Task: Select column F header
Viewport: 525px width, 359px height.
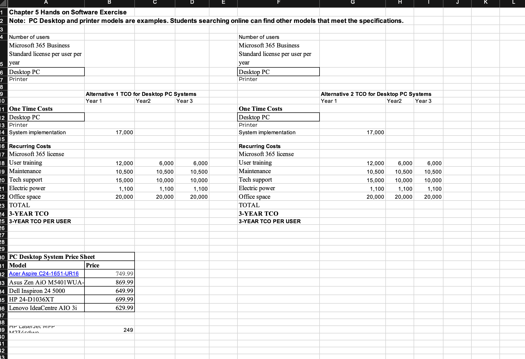Action: [x=278, y=3]
